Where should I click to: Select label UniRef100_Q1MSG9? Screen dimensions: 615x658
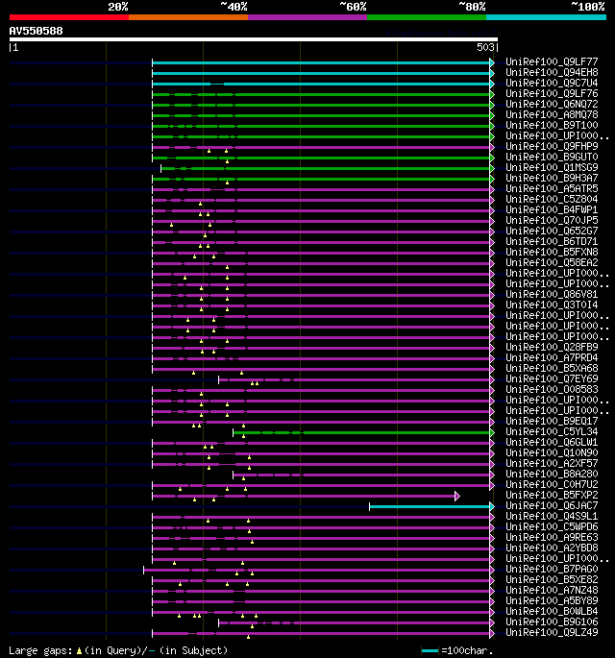tap(552, 167)
